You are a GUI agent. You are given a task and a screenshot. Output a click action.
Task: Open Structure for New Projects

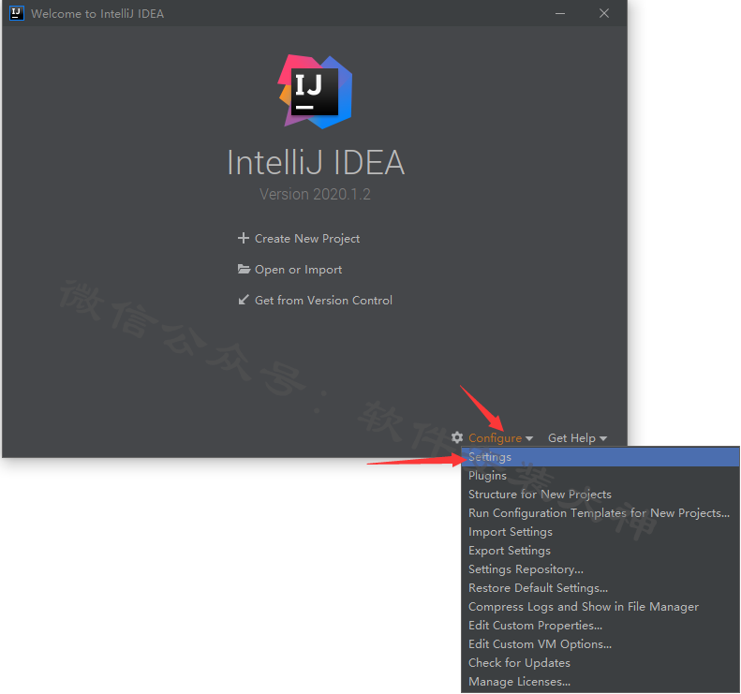click(x=600, y=495)
